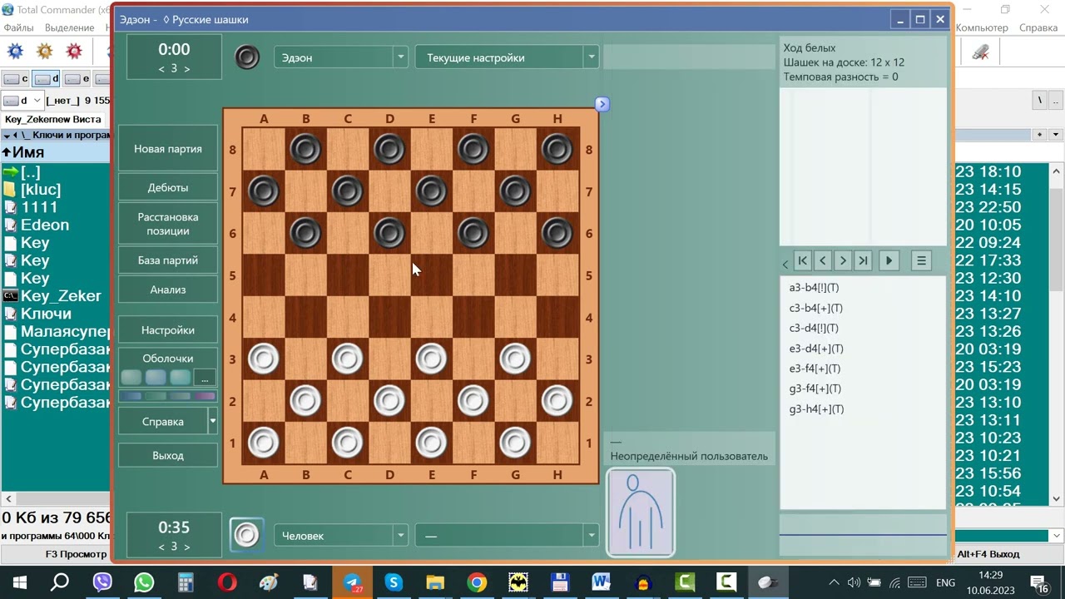Viewport: 1065px width, 599px height.
Task: Open Расстановка позиции position setup
Action: pos(168,224)
